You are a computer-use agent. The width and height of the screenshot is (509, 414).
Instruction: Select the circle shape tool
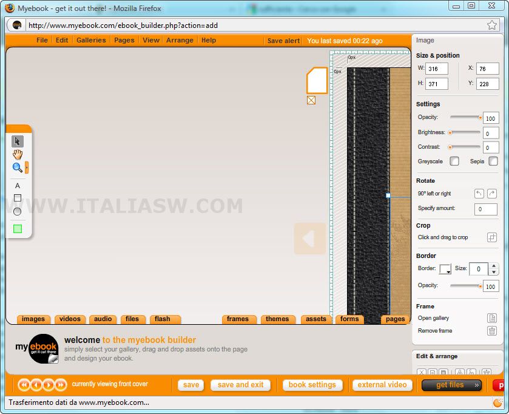18,212
